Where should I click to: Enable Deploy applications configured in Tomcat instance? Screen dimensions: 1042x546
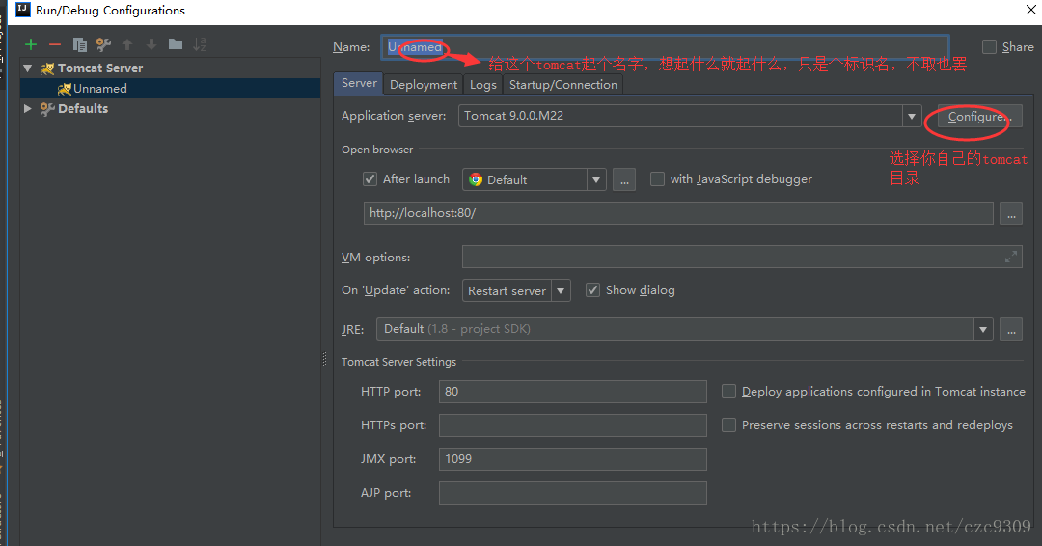[x=729, y=392]
